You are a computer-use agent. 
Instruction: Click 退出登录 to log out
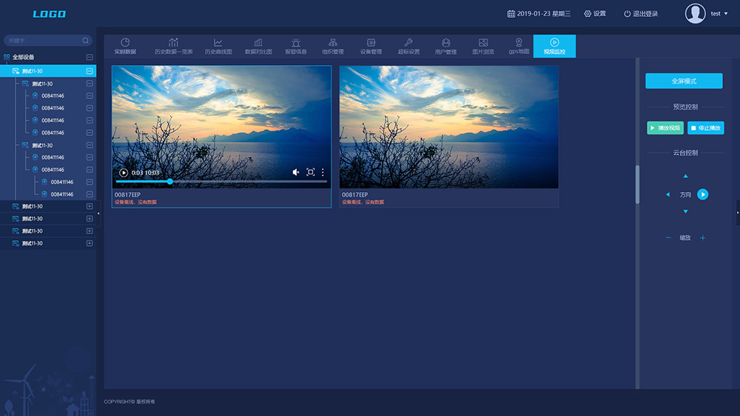click(x=641, y=13)
